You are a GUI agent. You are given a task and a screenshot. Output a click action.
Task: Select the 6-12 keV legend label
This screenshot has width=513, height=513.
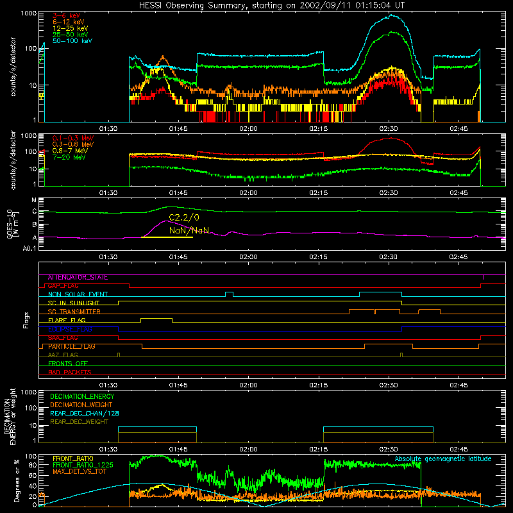(x=69, y=22)
